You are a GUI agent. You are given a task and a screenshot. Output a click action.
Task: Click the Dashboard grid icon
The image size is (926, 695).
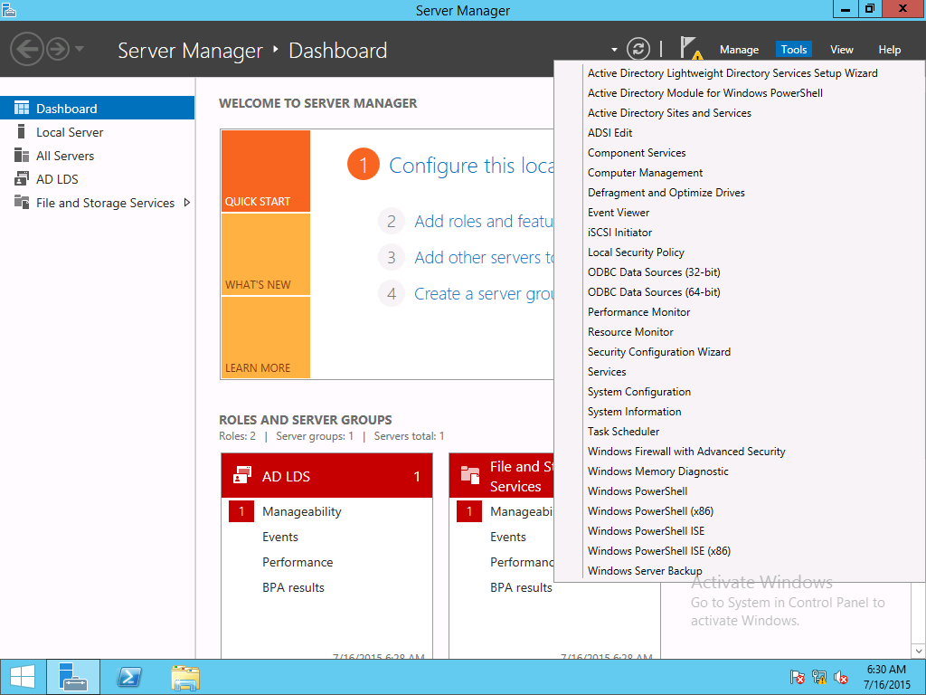click(x=22, y=109)
